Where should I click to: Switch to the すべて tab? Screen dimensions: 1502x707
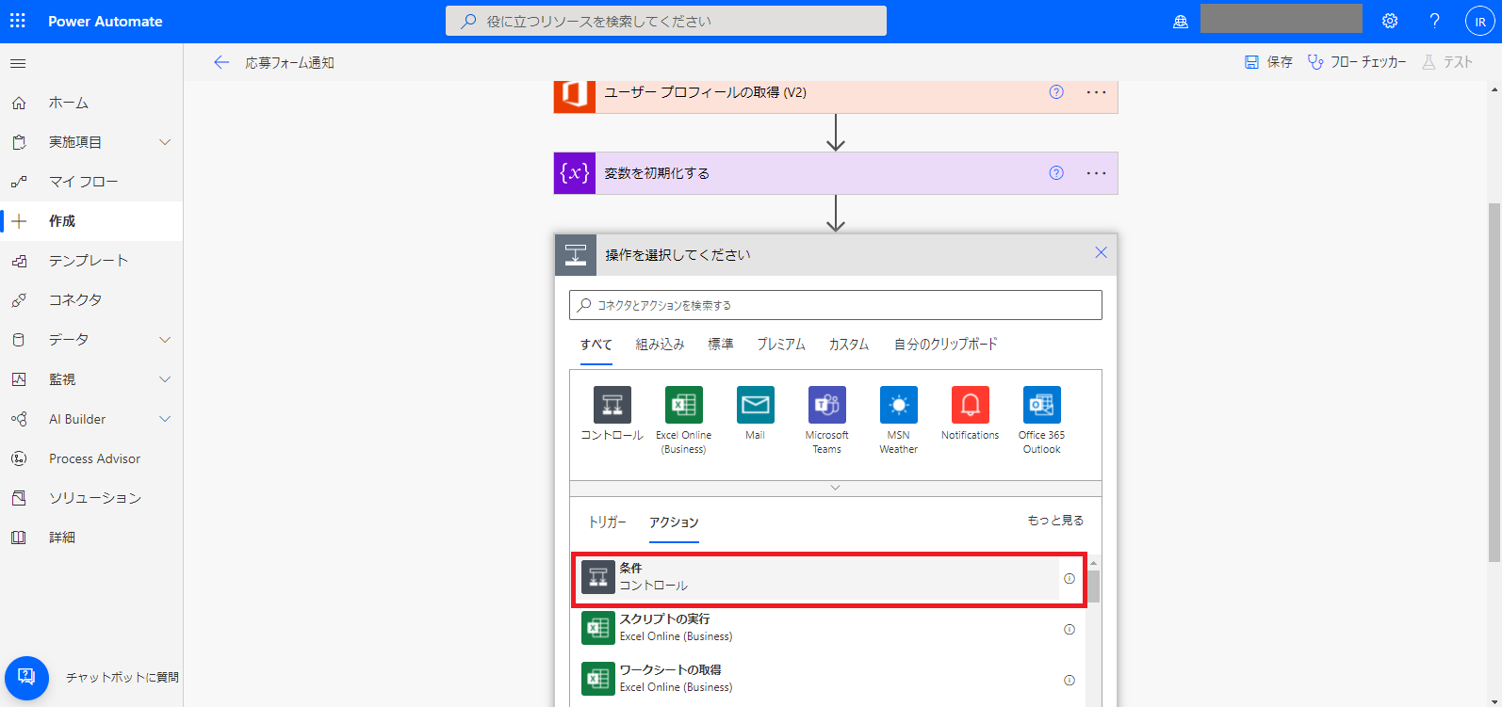pos(596,345)
